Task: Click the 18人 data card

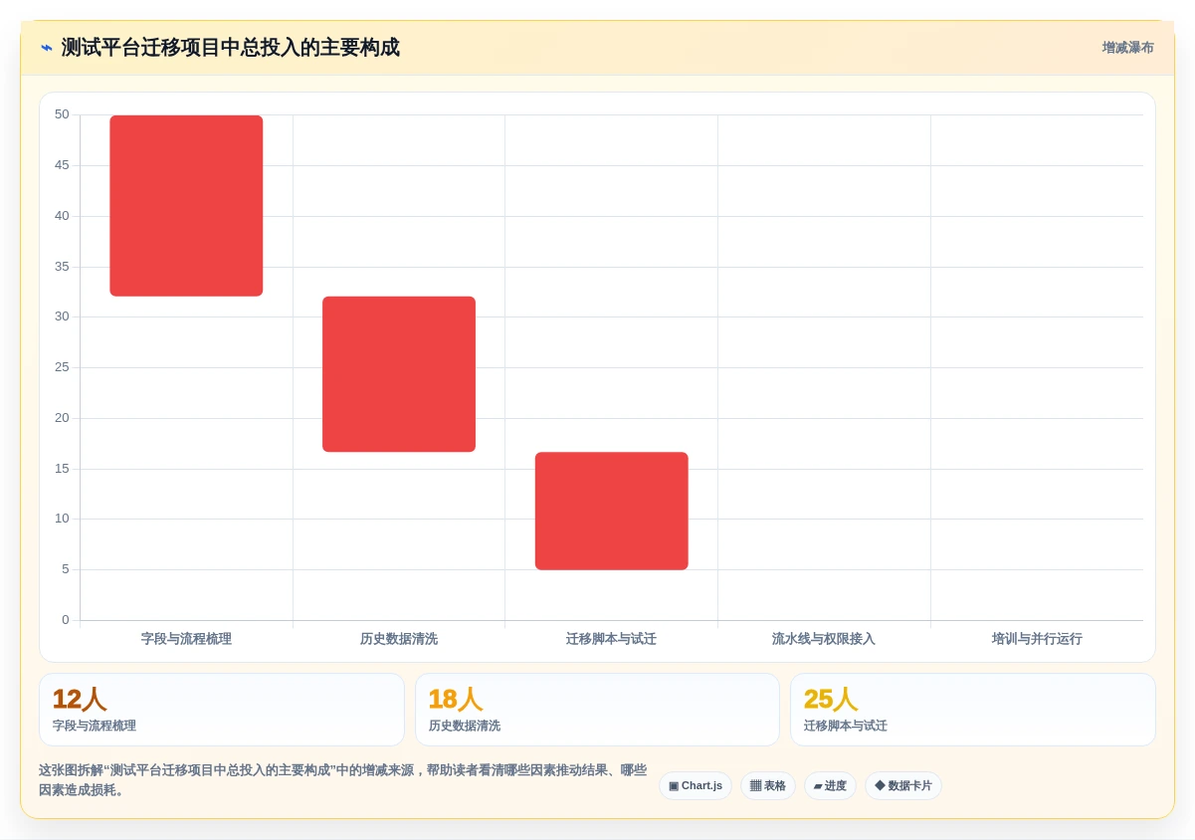Action: [x=597, y=710]
